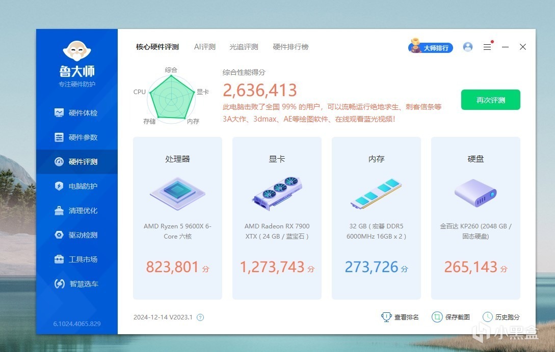Minimize the 鲁大师 window

(x=505, y=47)
